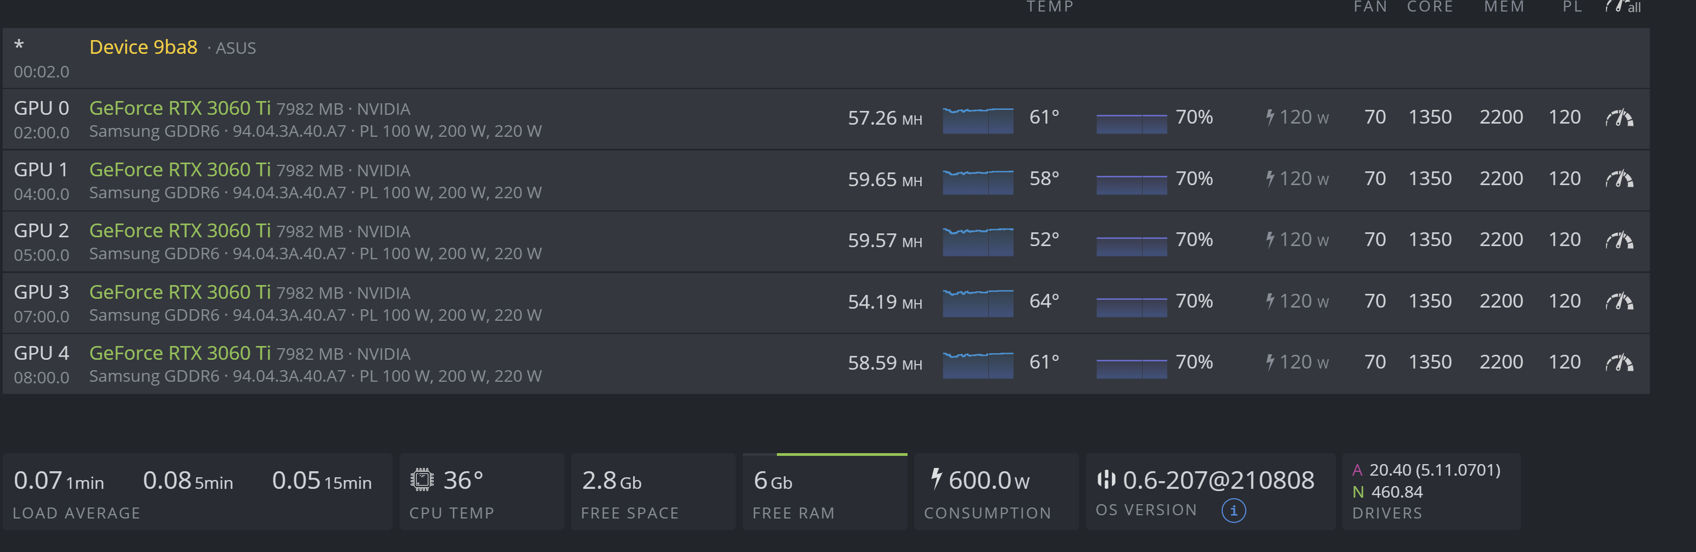Click the CPU chip icon beside 36°
The height and width of the screenshot is (552, 1696).
coord(422,479)
